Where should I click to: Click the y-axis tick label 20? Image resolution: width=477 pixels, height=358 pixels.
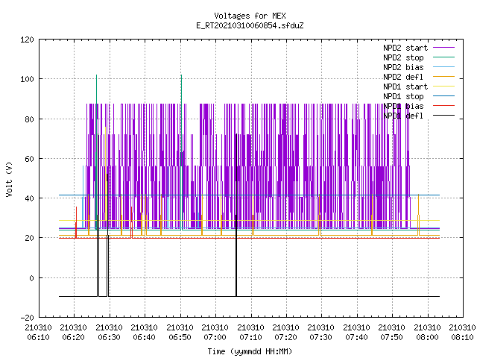point(30,238)
